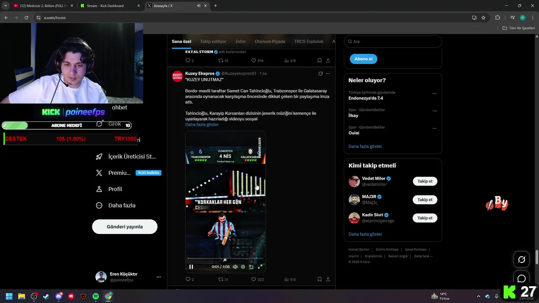Enable picture-in-picture for the video
This screenshot has height=303, width=539.
(x=251, y=267)
